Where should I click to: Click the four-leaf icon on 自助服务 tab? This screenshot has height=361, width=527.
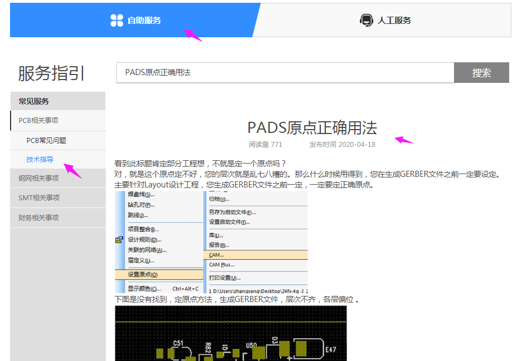(x=116, y=21)
